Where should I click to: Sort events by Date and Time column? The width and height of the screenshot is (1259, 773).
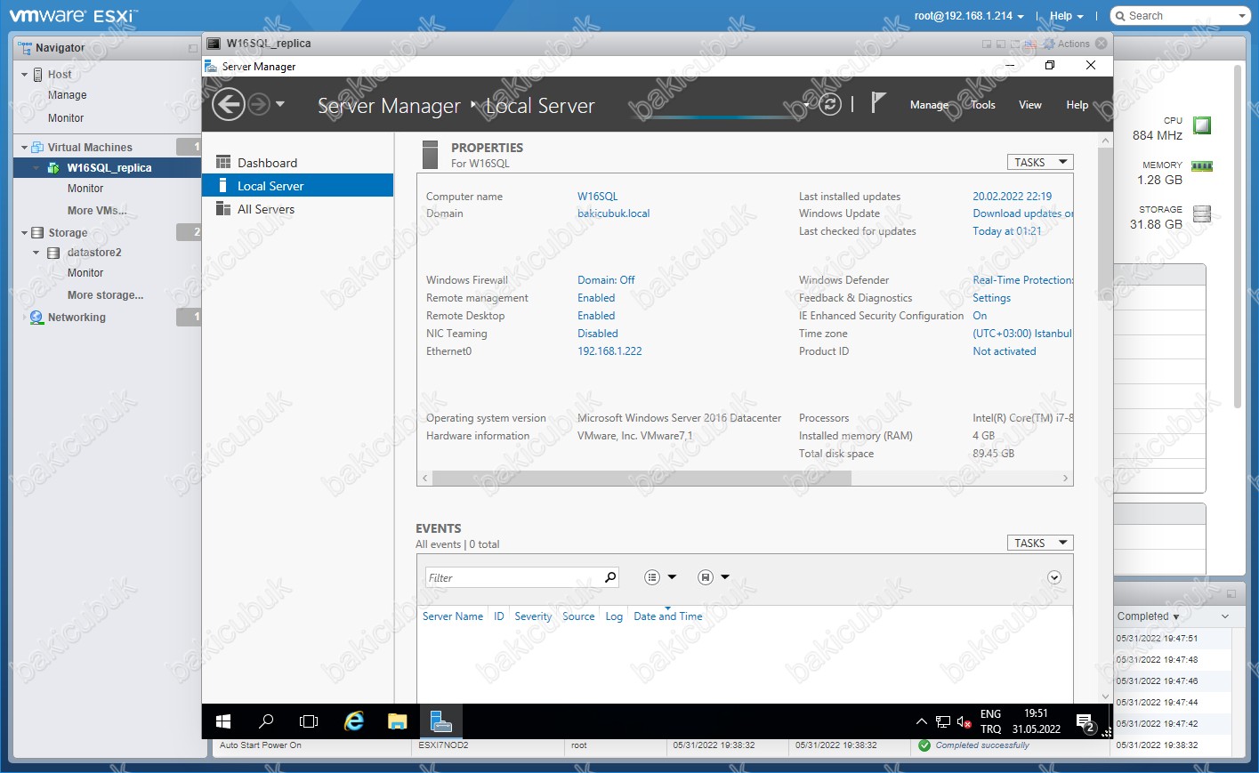(x=668, y=616)
